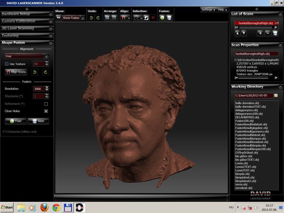
Task: Click the green Fusion start icon in toolbar
Action: tap(162, 17)
